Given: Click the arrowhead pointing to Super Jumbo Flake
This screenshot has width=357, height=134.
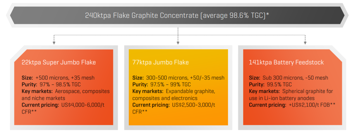Looking at the screenshot, I should tap(54, 43).
